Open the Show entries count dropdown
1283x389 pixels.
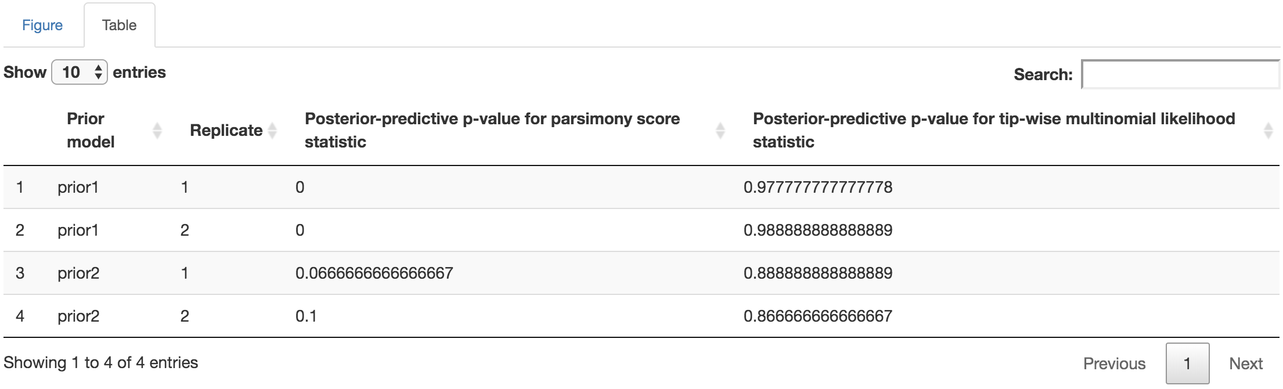pos(80,72)
